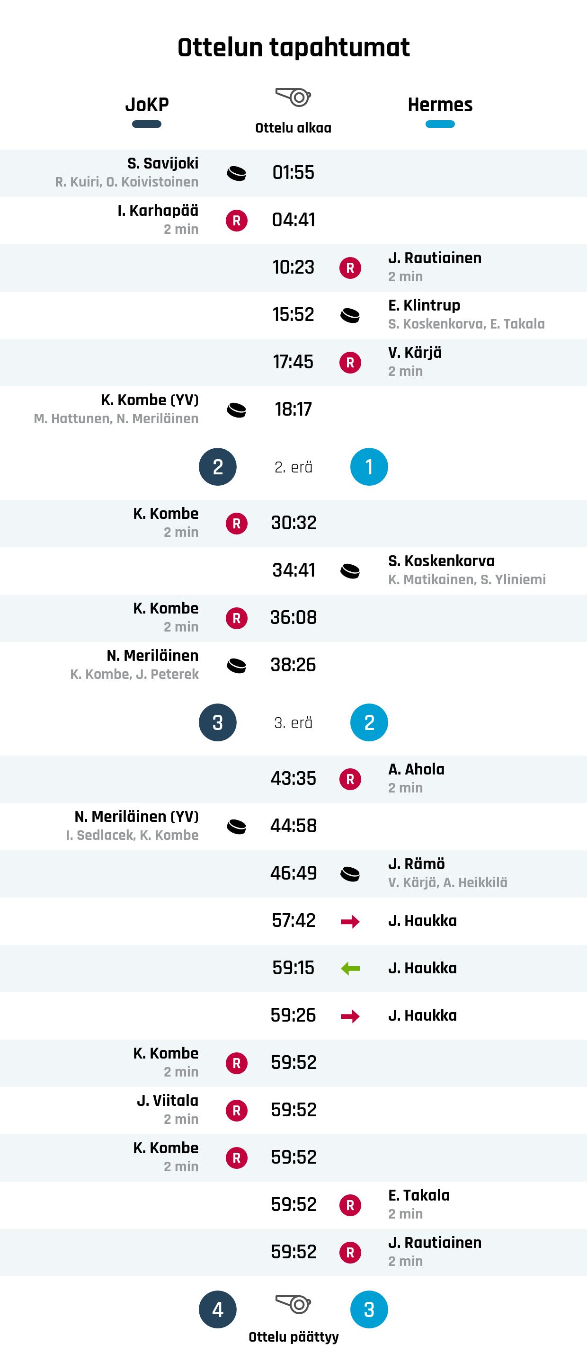The height and width of the screenshot is (1353, 587).
Task: Open S. Koskenkorva goal entry at 34:41
Action: 293,570
